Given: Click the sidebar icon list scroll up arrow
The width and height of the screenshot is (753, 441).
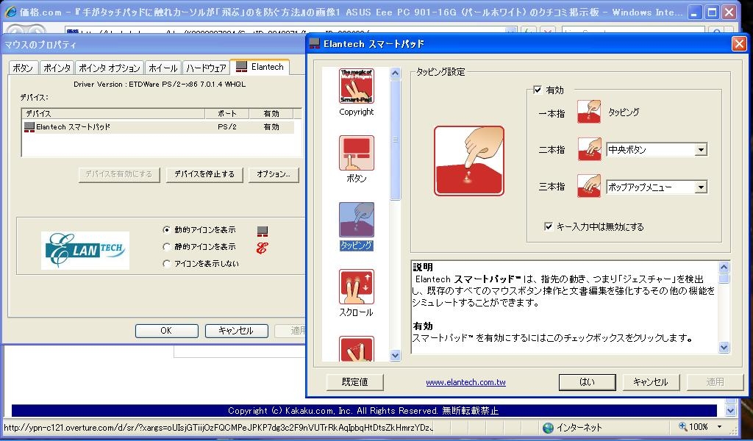Looking at the screenshot, I should tap(395, 73).
